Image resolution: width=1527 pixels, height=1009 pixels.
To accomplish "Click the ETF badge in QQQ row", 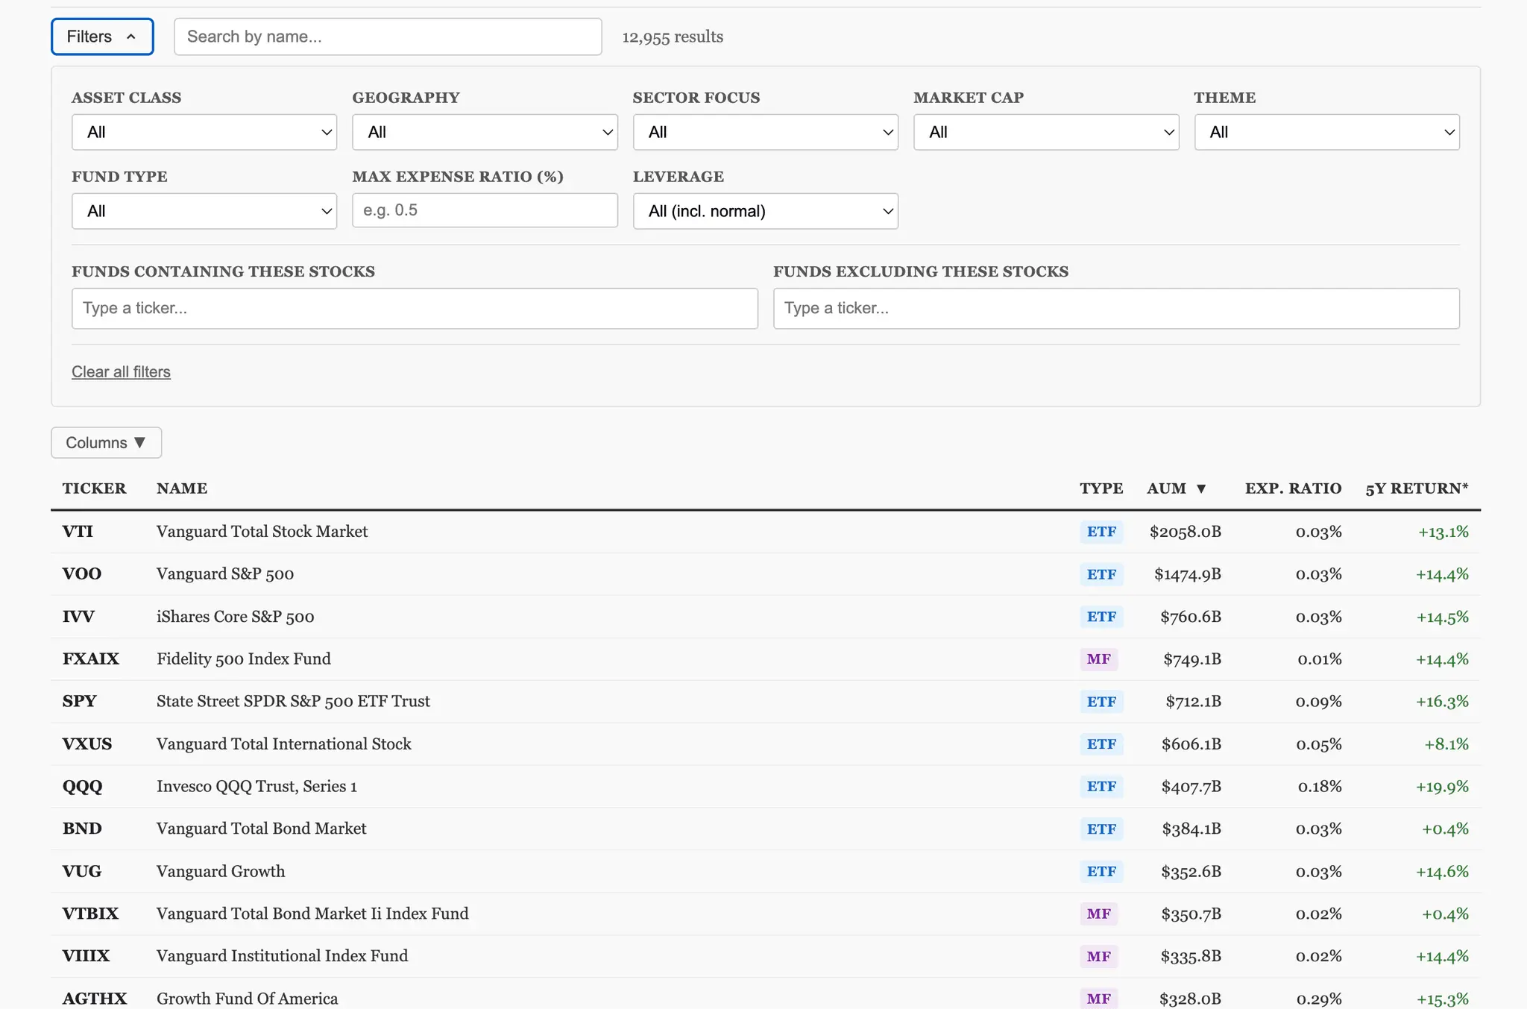I will click(x=1101, y=787).
